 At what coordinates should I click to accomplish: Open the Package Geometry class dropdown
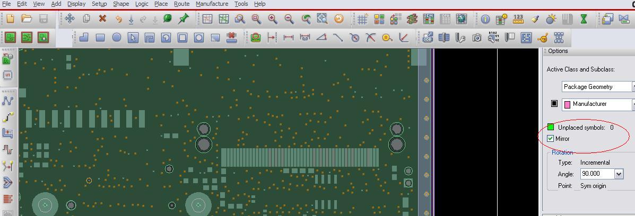pyautogui.click(x=632, y=87)
